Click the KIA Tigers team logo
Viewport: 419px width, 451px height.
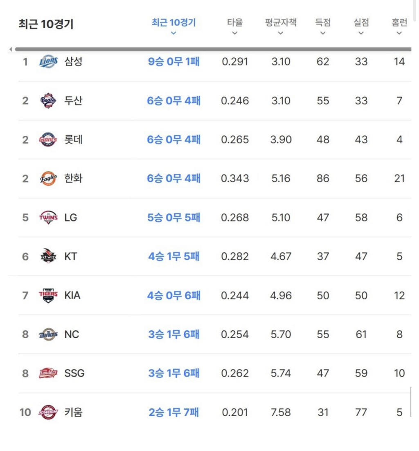(x=48, y=295)
